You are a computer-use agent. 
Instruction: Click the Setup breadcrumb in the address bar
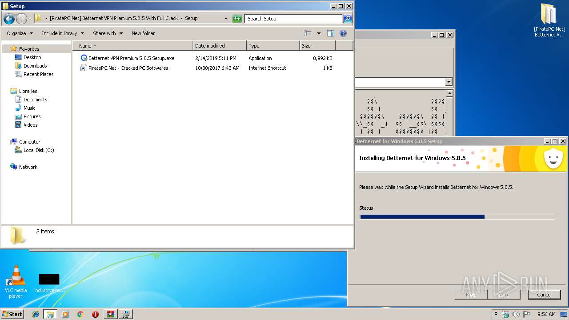tap(191, 18)
